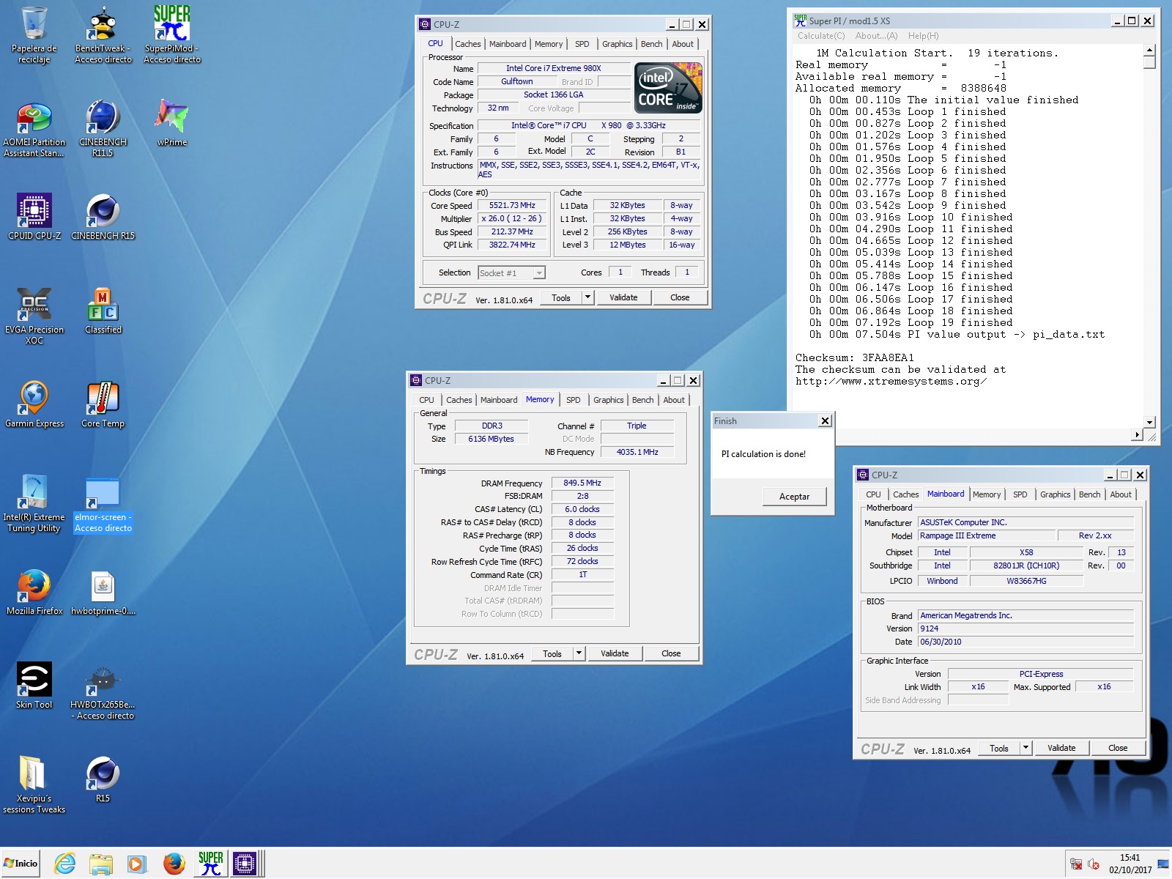The height and width of the screenshot is (879, 1172).
Task: Expand Tools dropdown arrow in Memory window
Action: click(579, 653)
